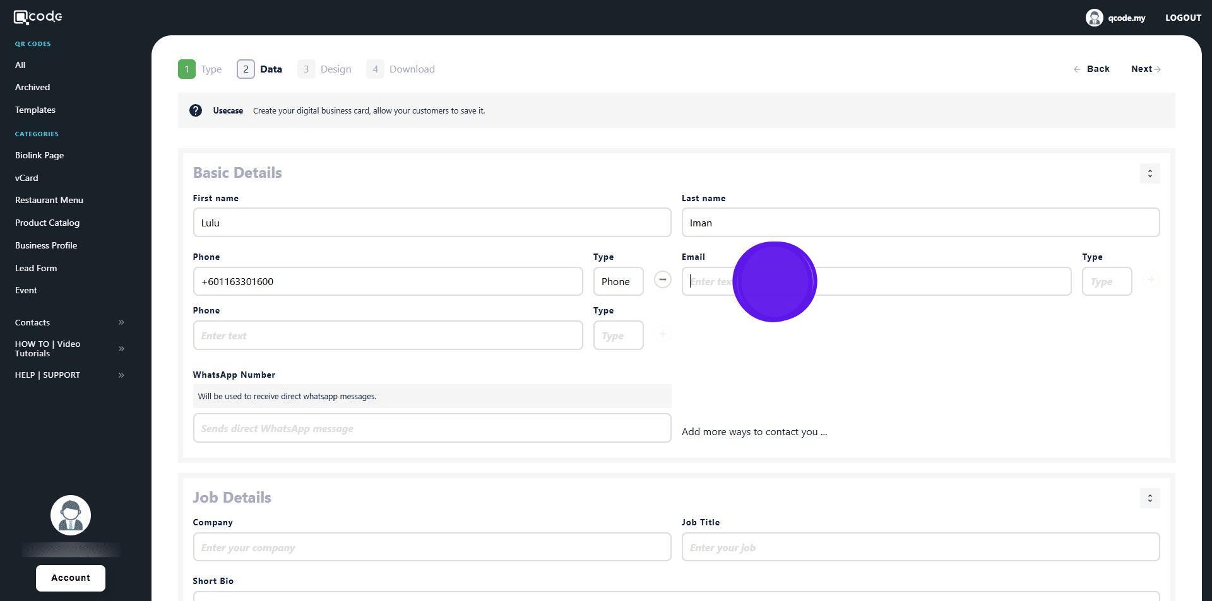This screenshot has height=601, width=1212.
Task: Open vCard category in sidebar
Action: point(27,178)
